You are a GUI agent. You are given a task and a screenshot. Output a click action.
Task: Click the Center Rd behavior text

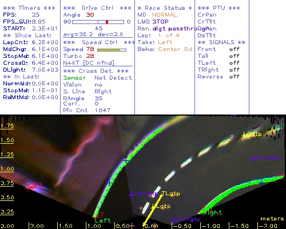175,49
